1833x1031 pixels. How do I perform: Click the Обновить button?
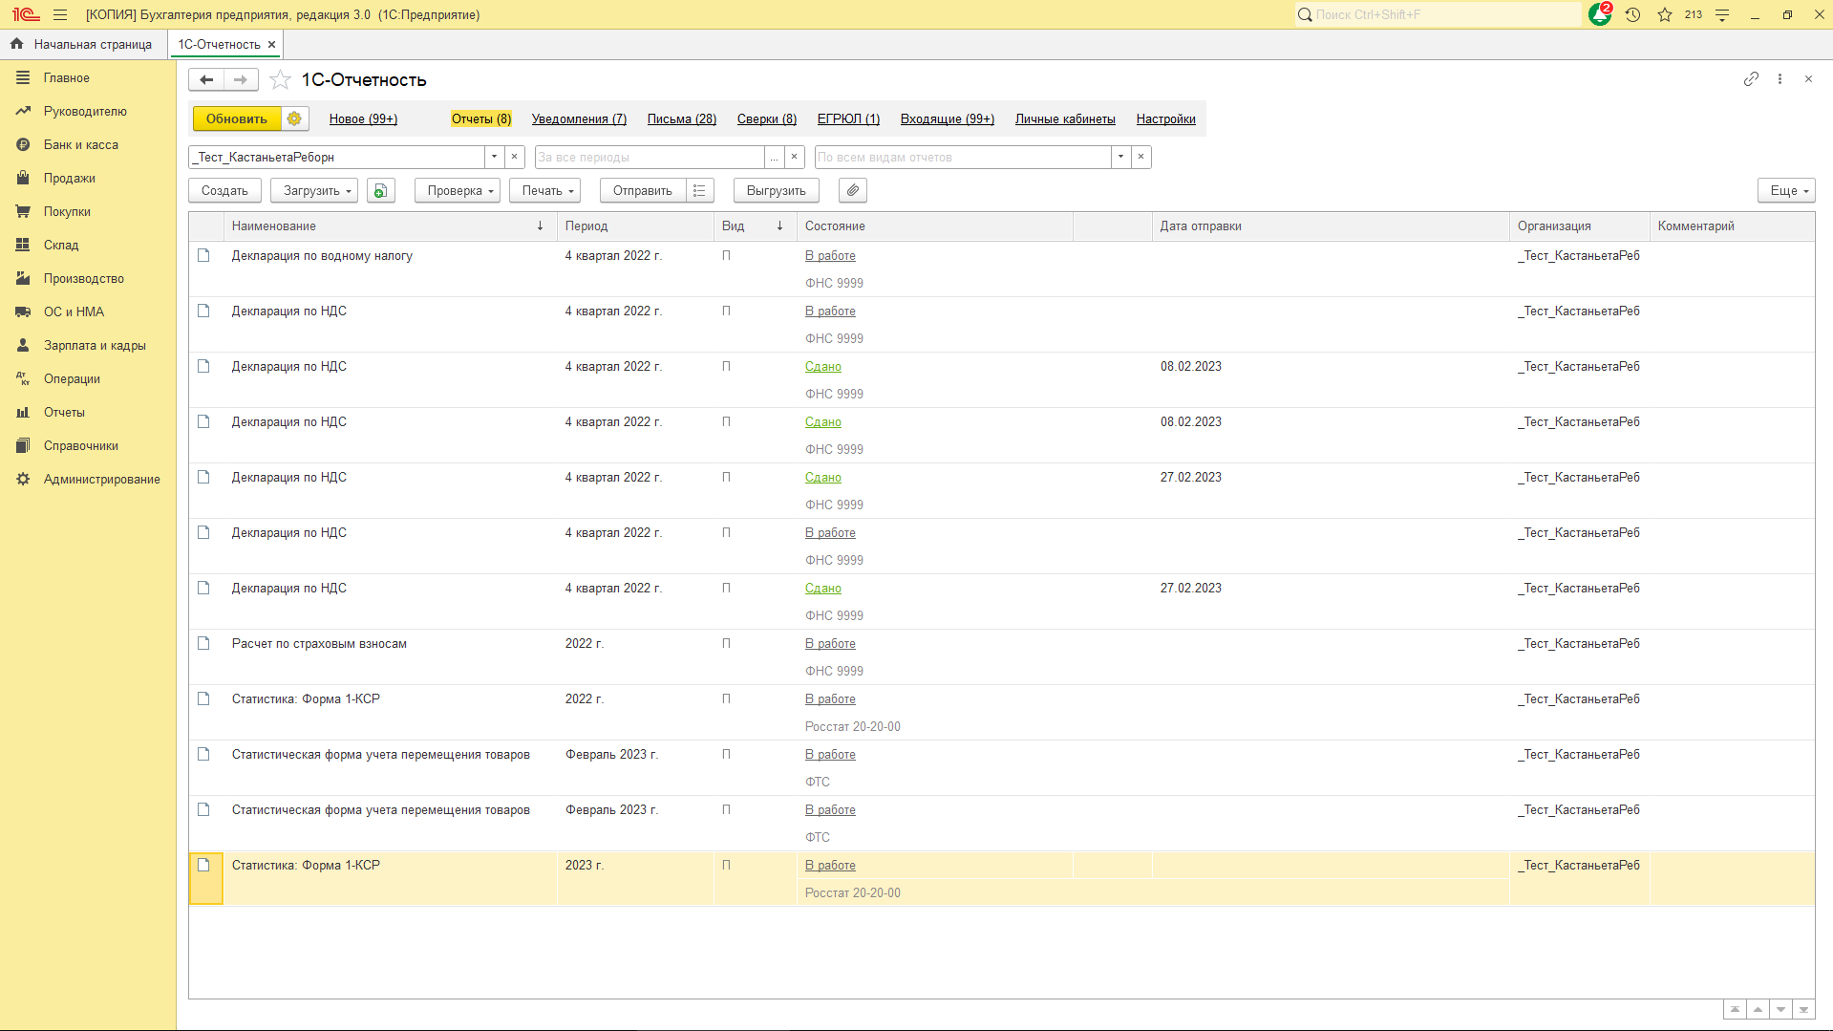(237, 118)
